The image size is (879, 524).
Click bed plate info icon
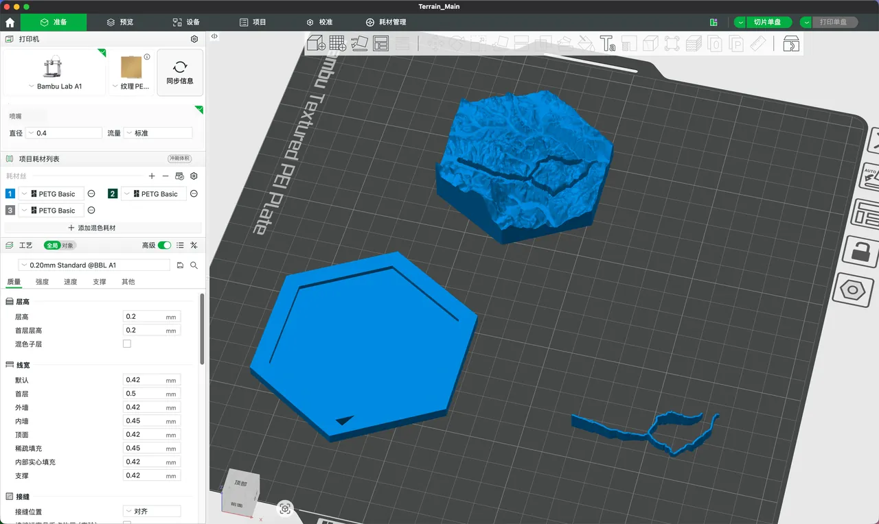(x=147, y=57)
